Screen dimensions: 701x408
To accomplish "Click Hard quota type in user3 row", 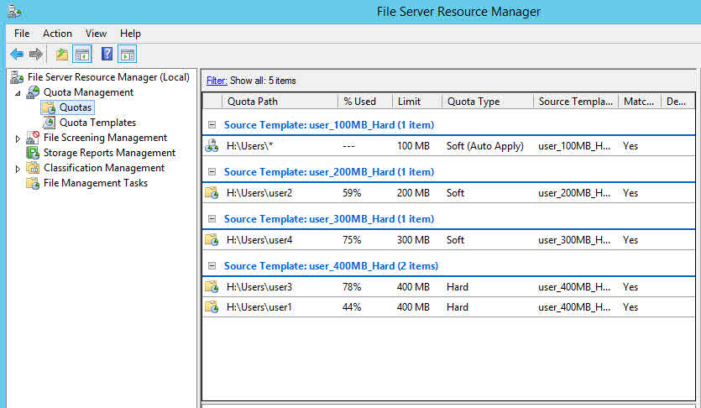I will [457, 286].
